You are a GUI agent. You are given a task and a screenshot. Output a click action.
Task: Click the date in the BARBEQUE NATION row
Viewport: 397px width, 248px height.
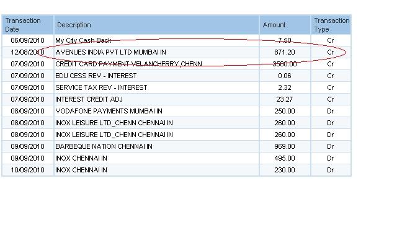(x=27, y=146)
